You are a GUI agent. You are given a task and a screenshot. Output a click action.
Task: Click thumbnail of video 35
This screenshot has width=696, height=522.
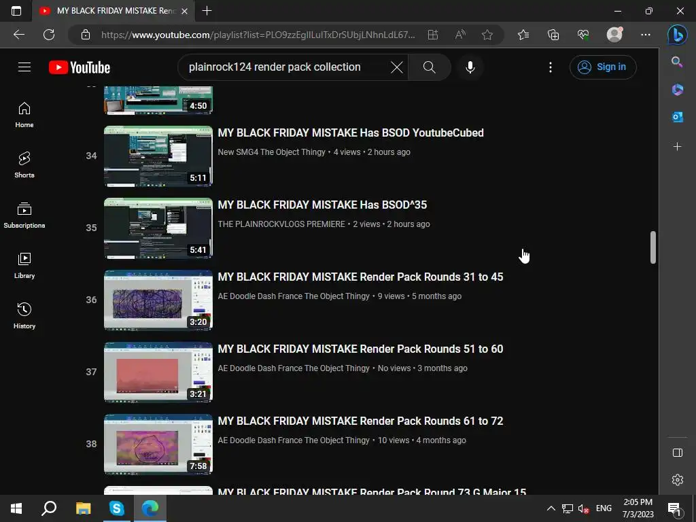pyautogui.click(x=158, y=228)
